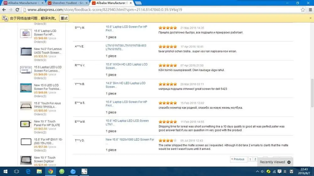Screen dimensions: 314x176
Task: Click the M input method tray icon
Action: tap(291, 171)
